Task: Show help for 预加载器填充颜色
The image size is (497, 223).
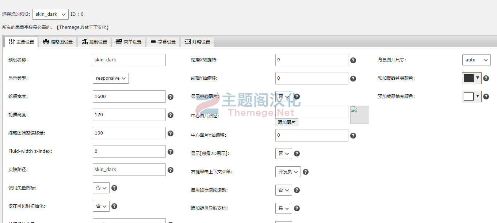Action: coord(486,97)
